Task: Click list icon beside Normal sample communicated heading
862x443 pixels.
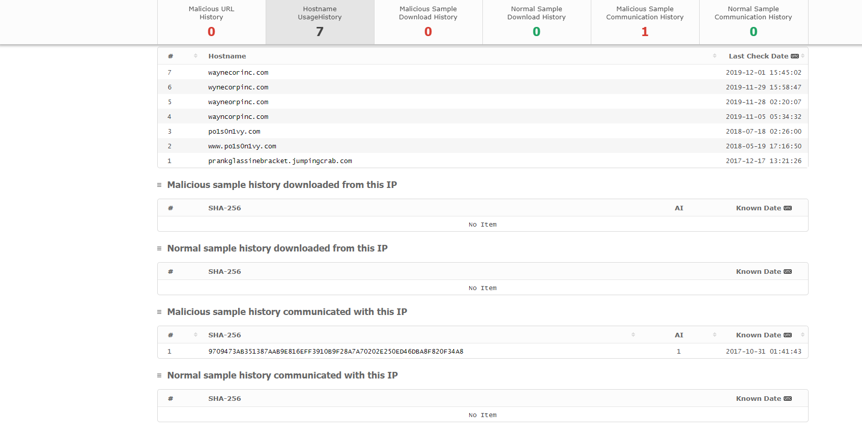Action: click(x=159, y=375)
